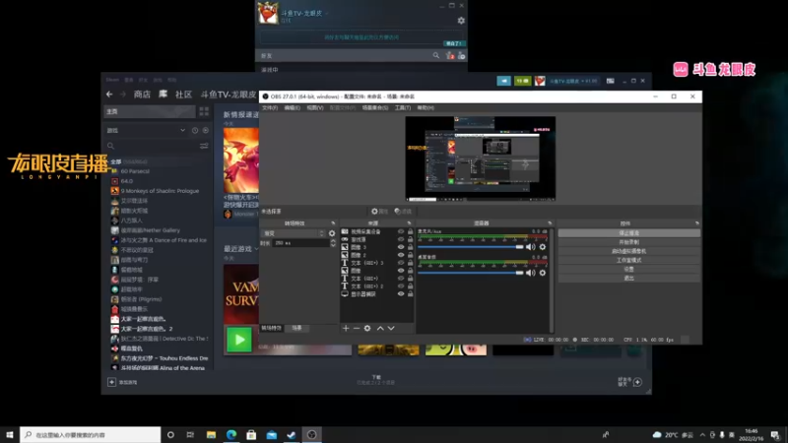The image size is (788, 443).
Task: Adjust the 桌面音频 volume slider
Action: [471, 273]
